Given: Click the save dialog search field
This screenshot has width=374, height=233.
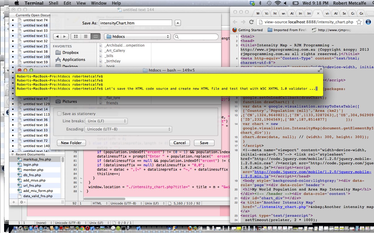Looking at the screenshot, I should (196, 37).
